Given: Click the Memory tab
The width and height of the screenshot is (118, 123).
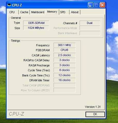Looking at the screenshot, I should point(52,12).
